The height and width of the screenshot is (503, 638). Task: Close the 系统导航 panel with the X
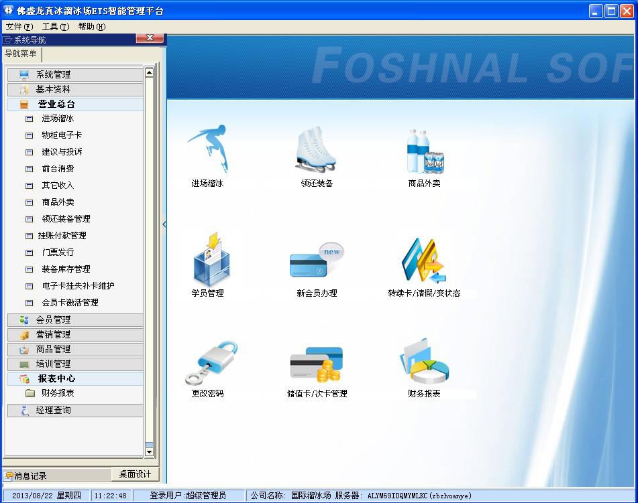point(150,38)
